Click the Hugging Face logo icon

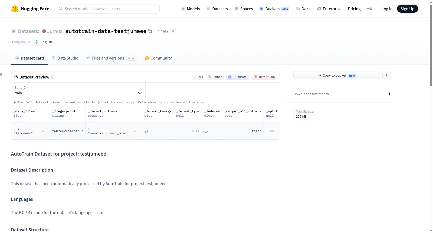pos(15,9)
